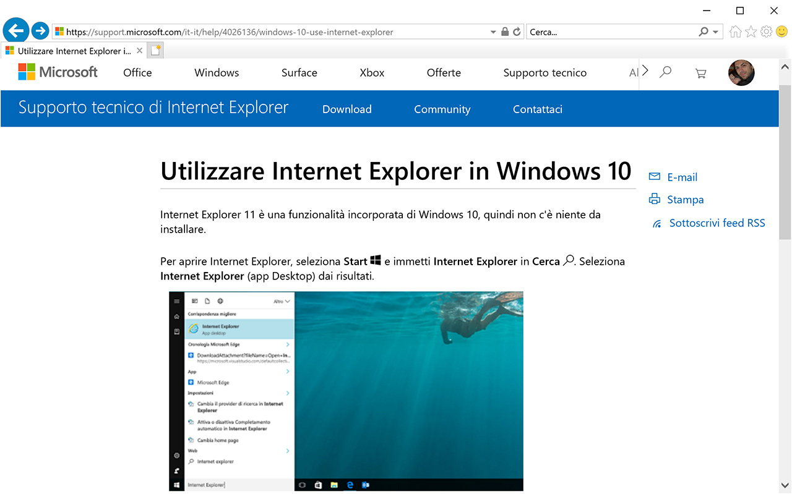The image size is (792, 494).
Task: Open Tools gear icon
Action: [766, 32]
